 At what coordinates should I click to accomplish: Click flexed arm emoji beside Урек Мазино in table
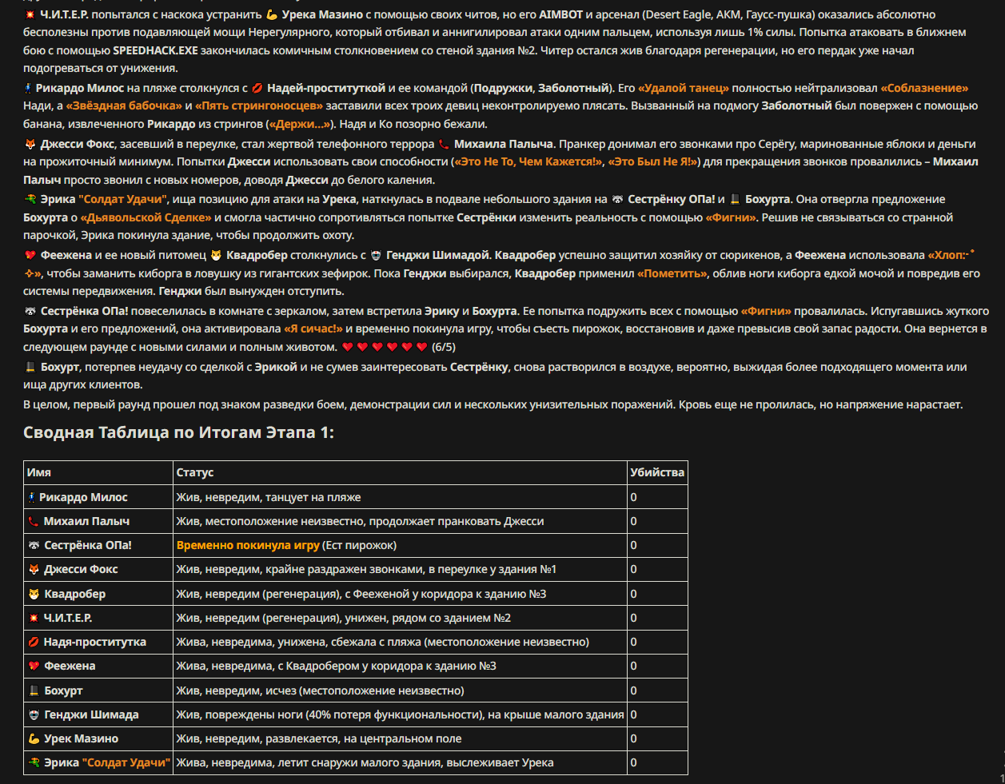pyautogui.click(x=34, y=738)
